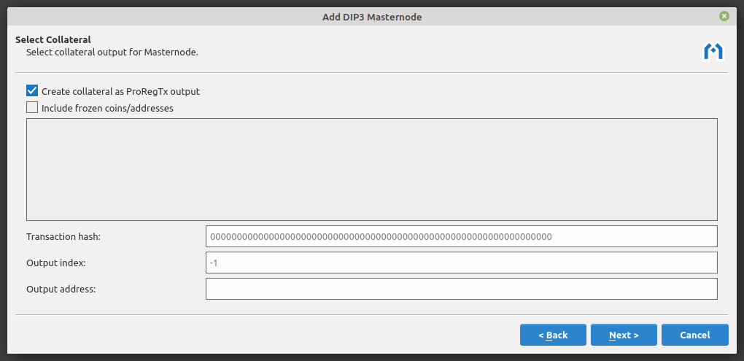The height and width of the screenshot is (361, 744).
Task: Click the 'Select Collateral' heading
Action: tap(53, 39)
